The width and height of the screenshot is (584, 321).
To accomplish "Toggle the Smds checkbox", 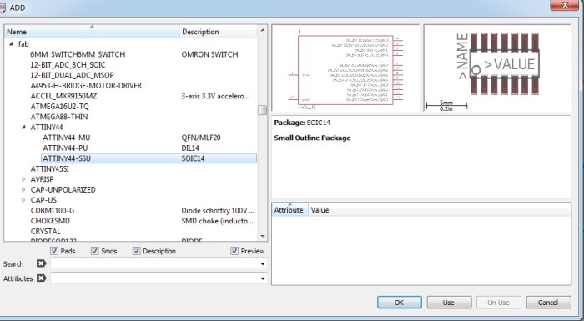I will tap(94, 251).
